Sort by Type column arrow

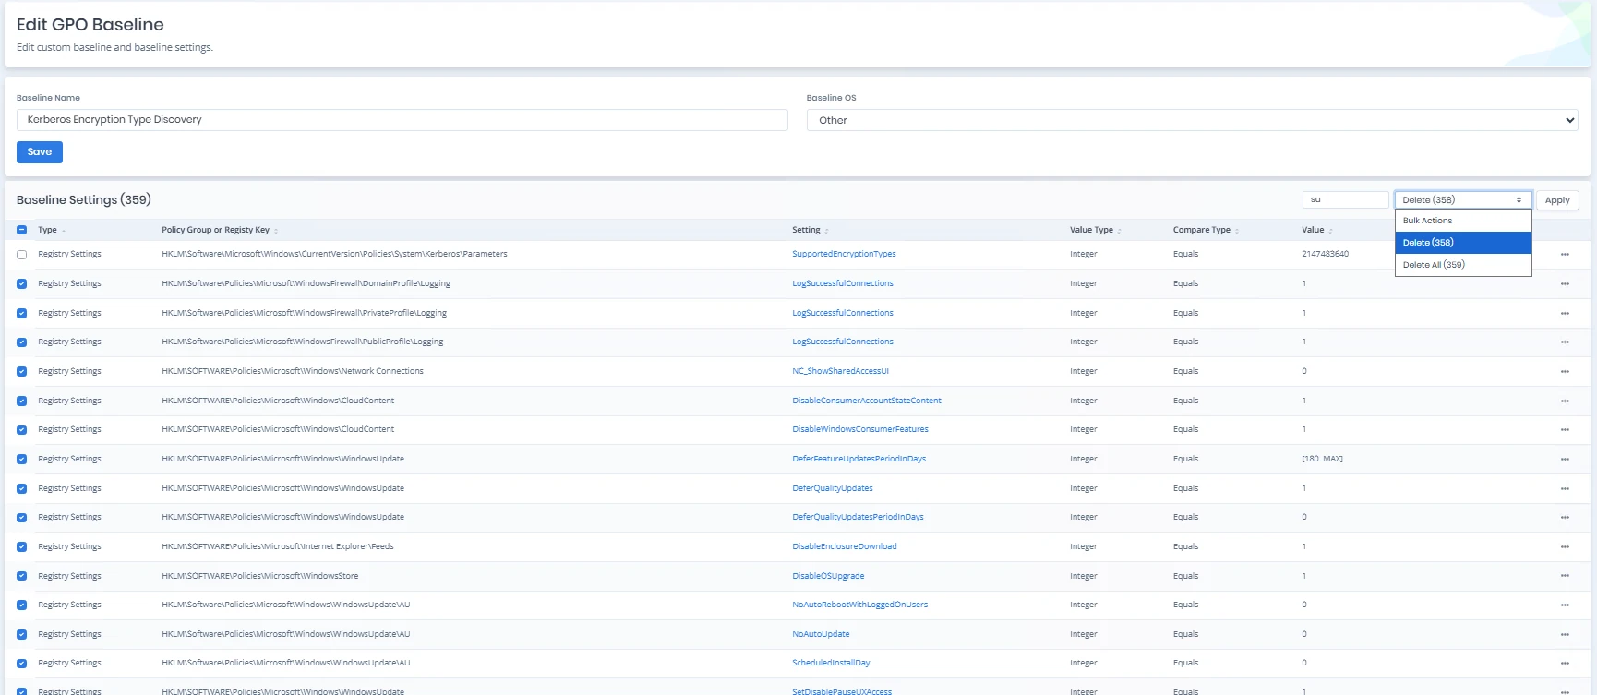(64, 231)
